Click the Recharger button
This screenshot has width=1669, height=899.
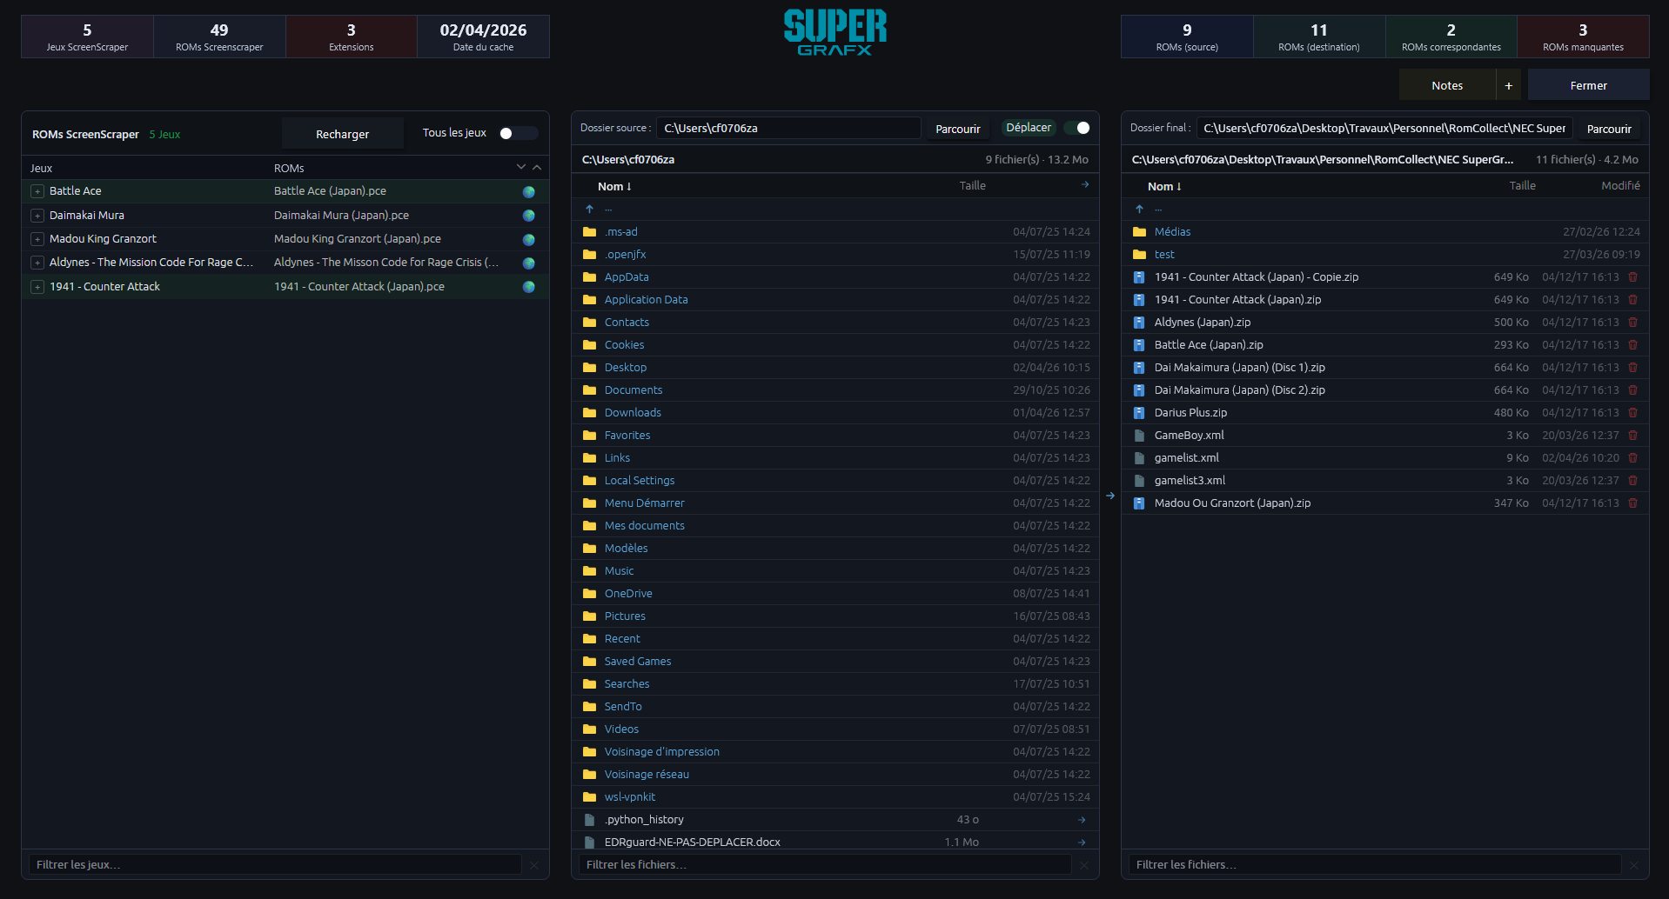[x=342, y=134]
